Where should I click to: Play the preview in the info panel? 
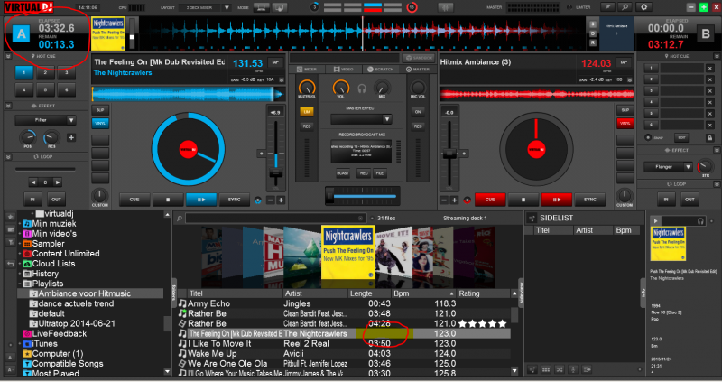(656, 221)
